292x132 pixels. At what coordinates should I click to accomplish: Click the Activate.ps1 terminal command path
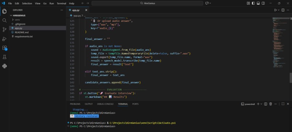143,123
